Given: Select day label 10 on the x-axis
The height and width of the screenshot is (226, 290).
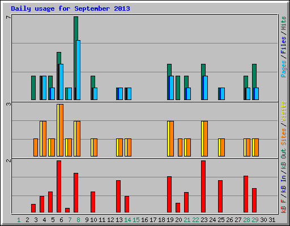Looking at the screenshot, I should 93,220.
